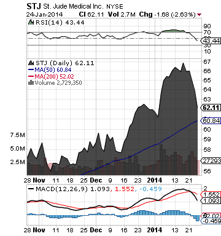Viewport: 221px width, 236px height.
Task: Click the 90 level on RSI axis
Action: (x=207, y=26)
